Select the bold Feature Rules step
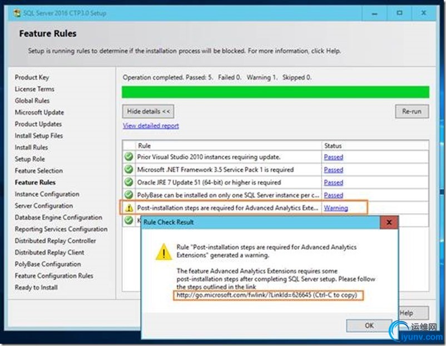 (x=35, y=182)
